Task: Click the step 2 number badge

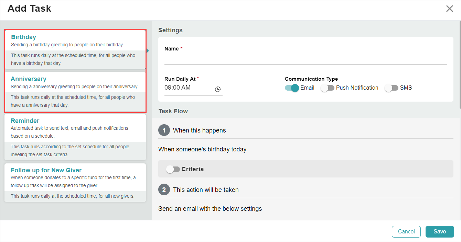Action: pyautogui.click(x=164, y=190)
